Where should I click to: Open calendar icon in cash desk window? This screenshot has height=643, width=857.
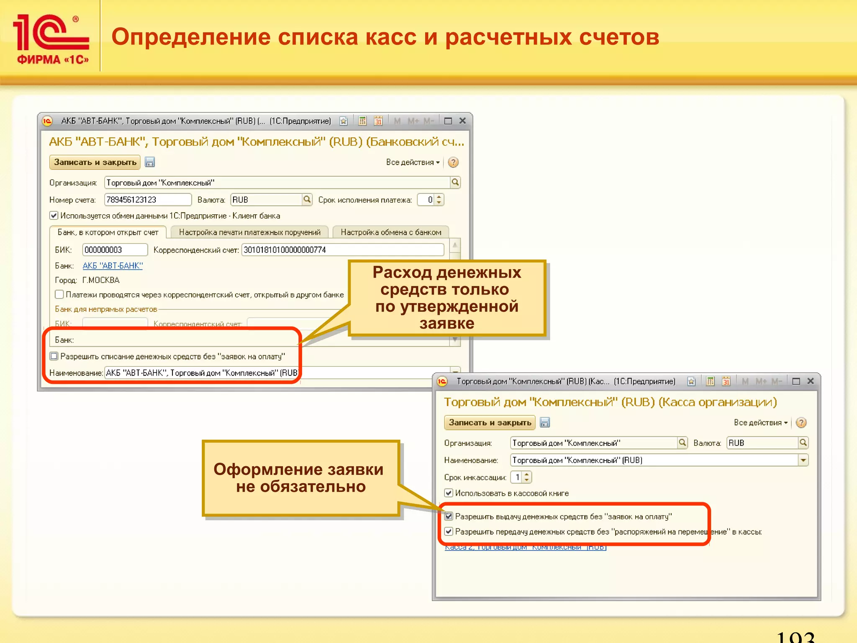(x=726, y=381)
